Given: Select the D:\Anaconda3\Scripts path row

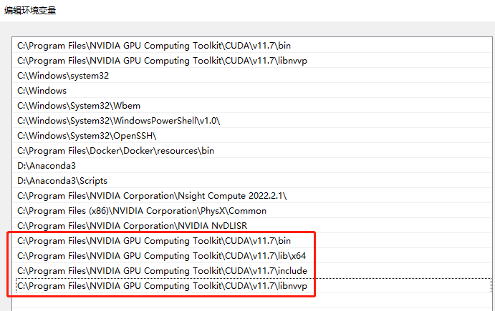Looking at the screenshot, I should 252,181.
